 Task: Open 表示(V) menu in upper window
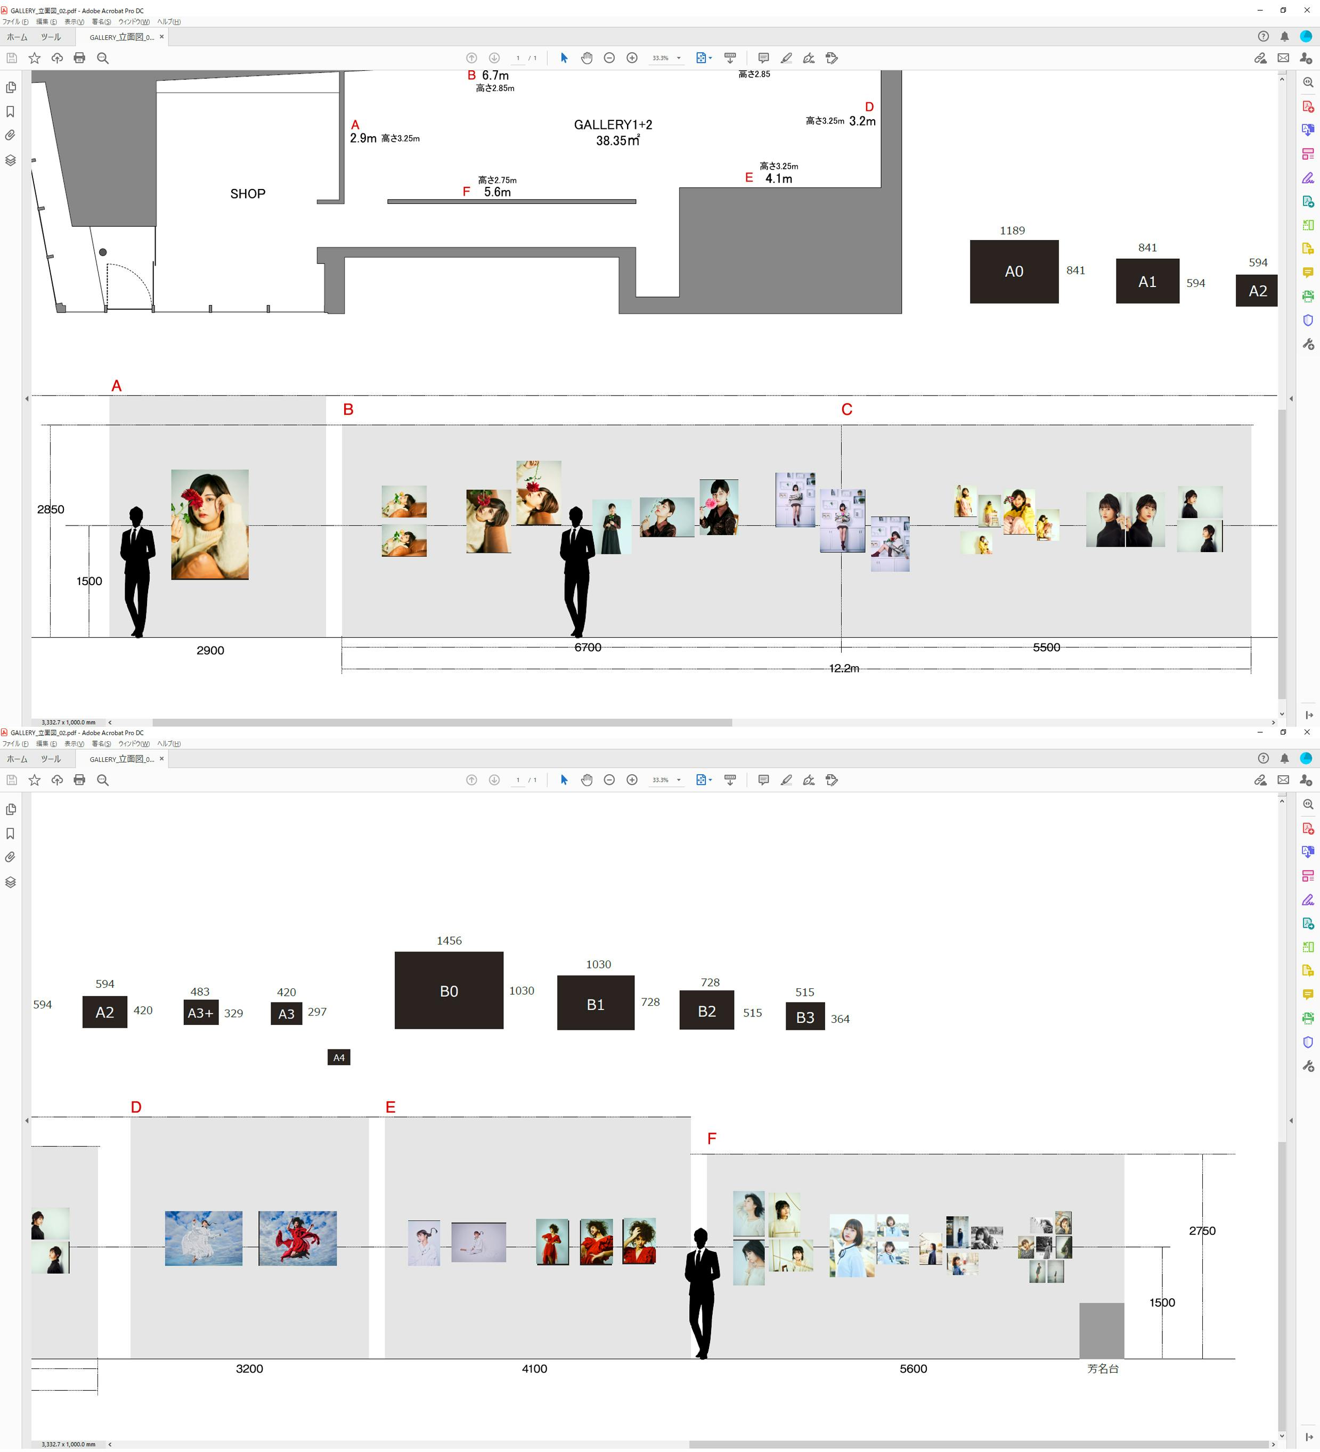tap(74, 22)
